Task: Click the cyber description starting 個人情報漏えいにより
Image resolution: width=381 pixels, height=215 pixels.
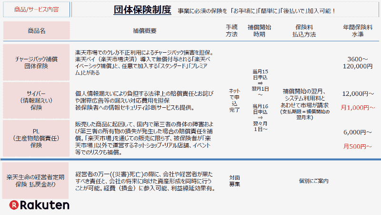Action: tap(144, 101)
